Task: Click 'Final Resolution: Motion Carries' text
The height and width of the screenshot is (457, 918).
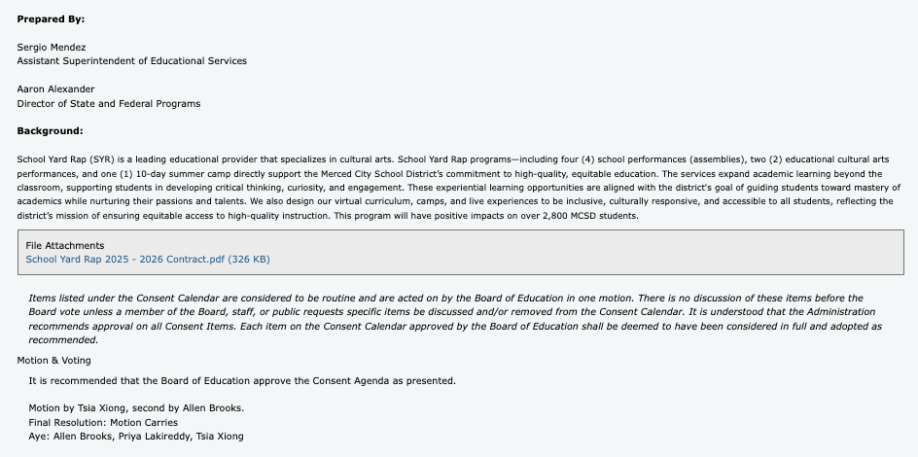Action: click(x=103, y=423)
